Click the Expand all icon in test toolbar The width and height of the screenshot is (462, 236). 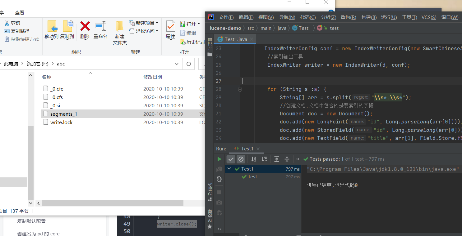tap(276, 159)
